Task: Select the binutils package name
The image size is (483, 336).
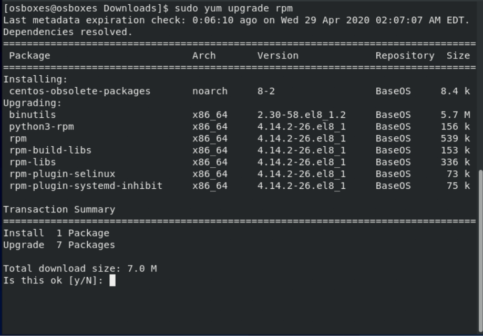Action: pyautogui.click(x=32, y=115)
